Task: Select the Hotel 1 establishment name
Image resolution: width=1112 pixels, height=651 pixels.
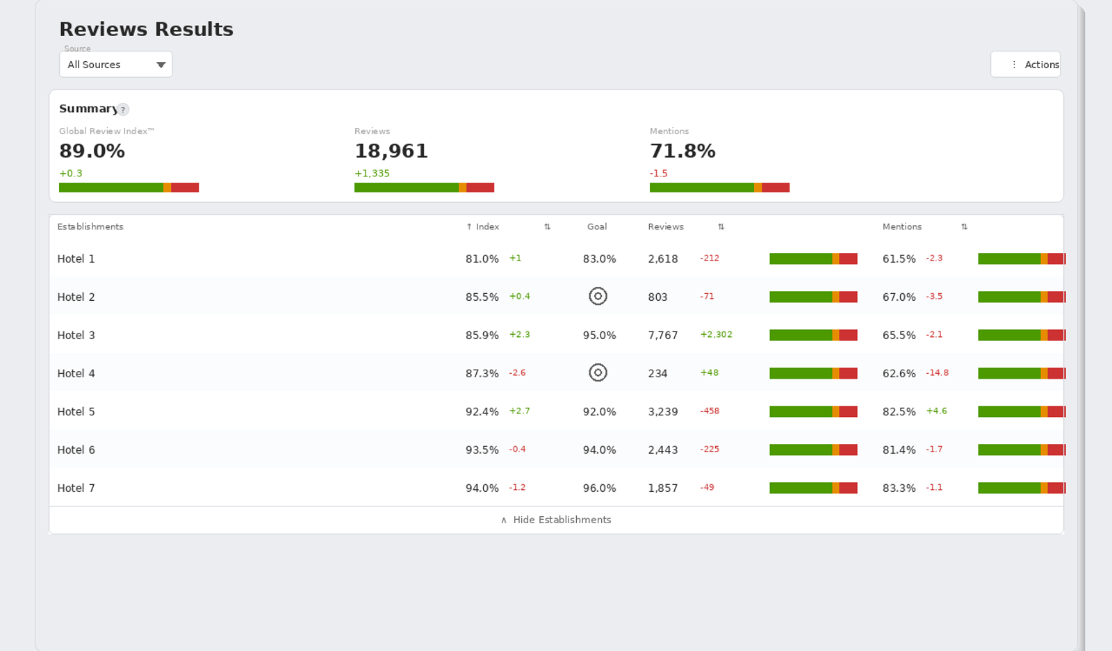Action: pyautogui.click(x=76, y=259)
